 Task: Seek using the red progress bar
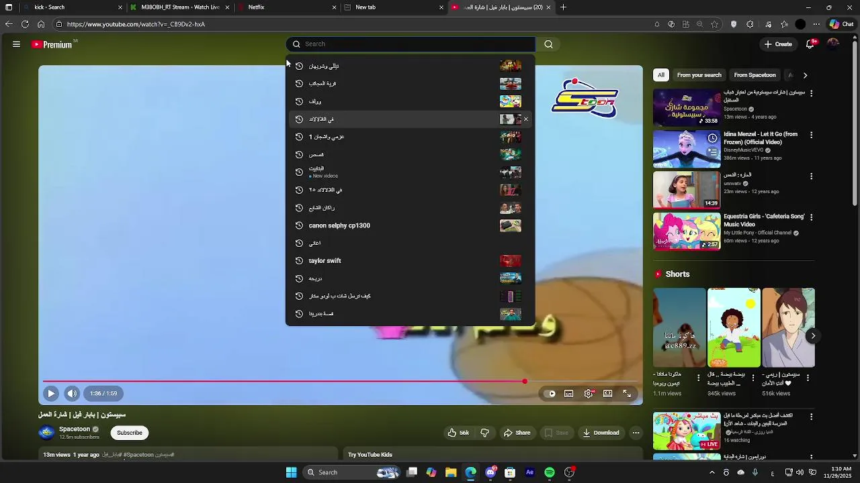pos(340,382)
